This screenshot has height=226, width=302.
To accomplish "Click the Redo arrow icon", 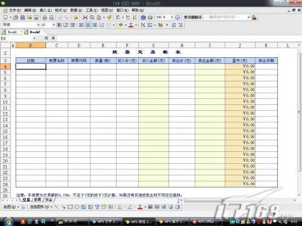I will [66, 17].
